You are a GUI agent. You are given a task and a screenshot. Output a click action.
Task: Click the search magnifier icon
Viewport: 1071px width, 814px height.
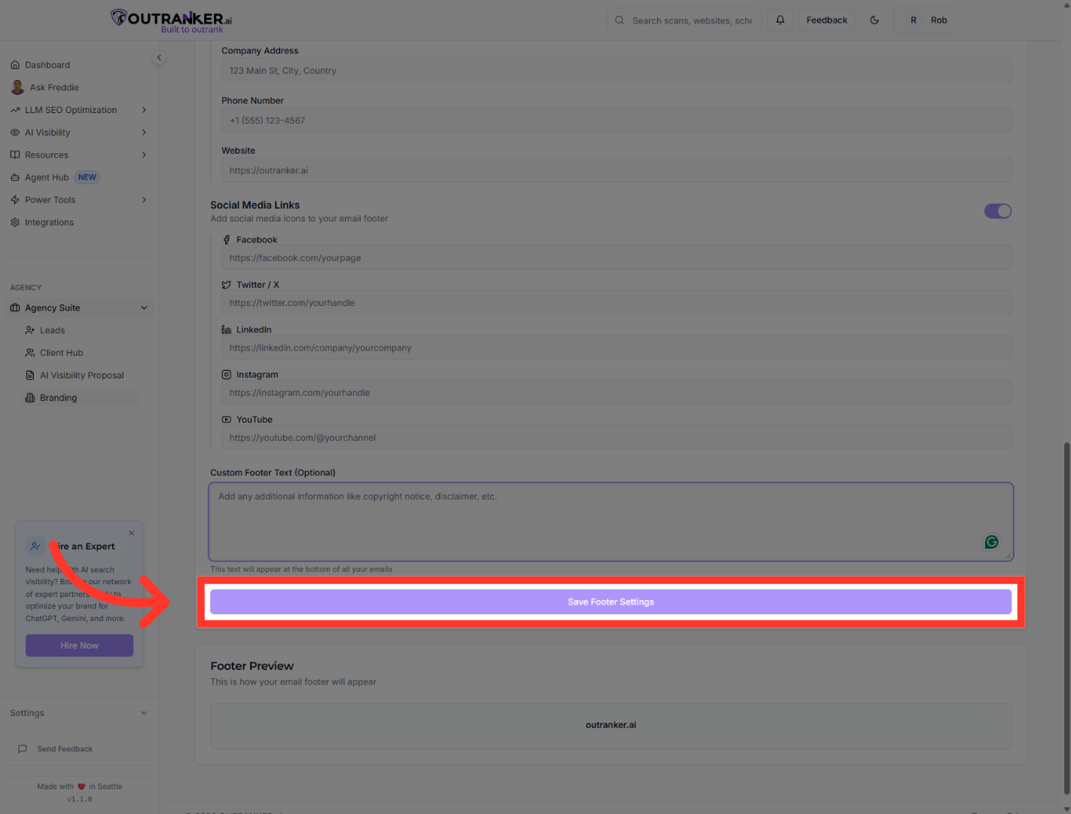coord(619,20)
